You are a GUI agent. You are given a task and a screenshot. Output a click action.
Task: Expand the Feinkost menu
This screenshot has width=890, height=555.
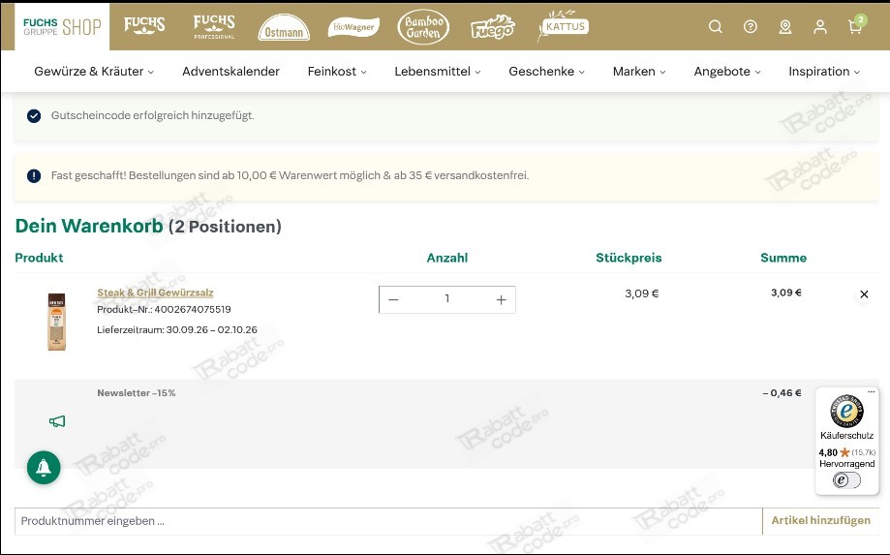point(337,72)
